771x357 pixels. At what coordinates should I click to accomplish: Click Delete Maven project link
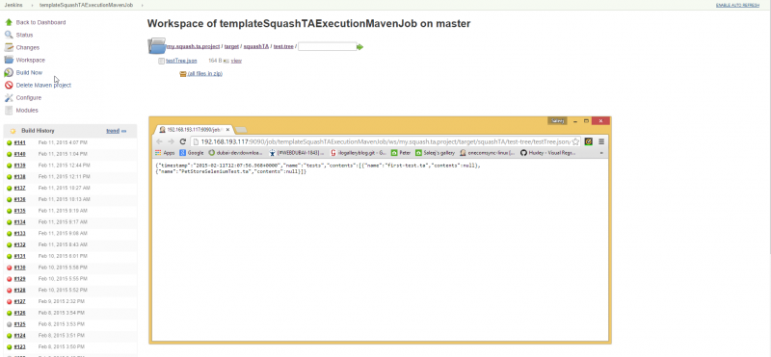click(x=43, y=85)
